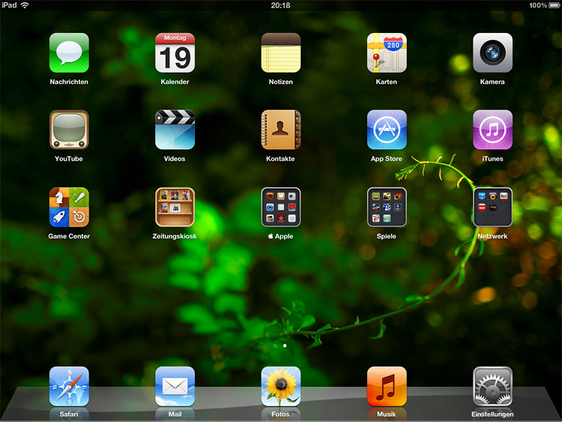Open Einstellungen settings gear in dock
562x422 pixels.
(x=492, y=386)
